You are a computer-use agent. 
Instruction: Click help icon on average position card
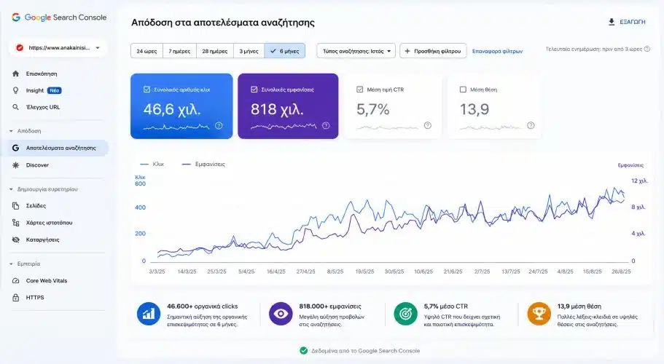[x=531, y=125]
